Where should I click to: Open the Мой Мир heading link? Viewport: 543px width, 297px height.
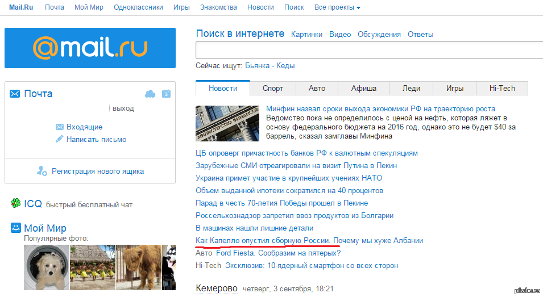[x=45, y=228]
